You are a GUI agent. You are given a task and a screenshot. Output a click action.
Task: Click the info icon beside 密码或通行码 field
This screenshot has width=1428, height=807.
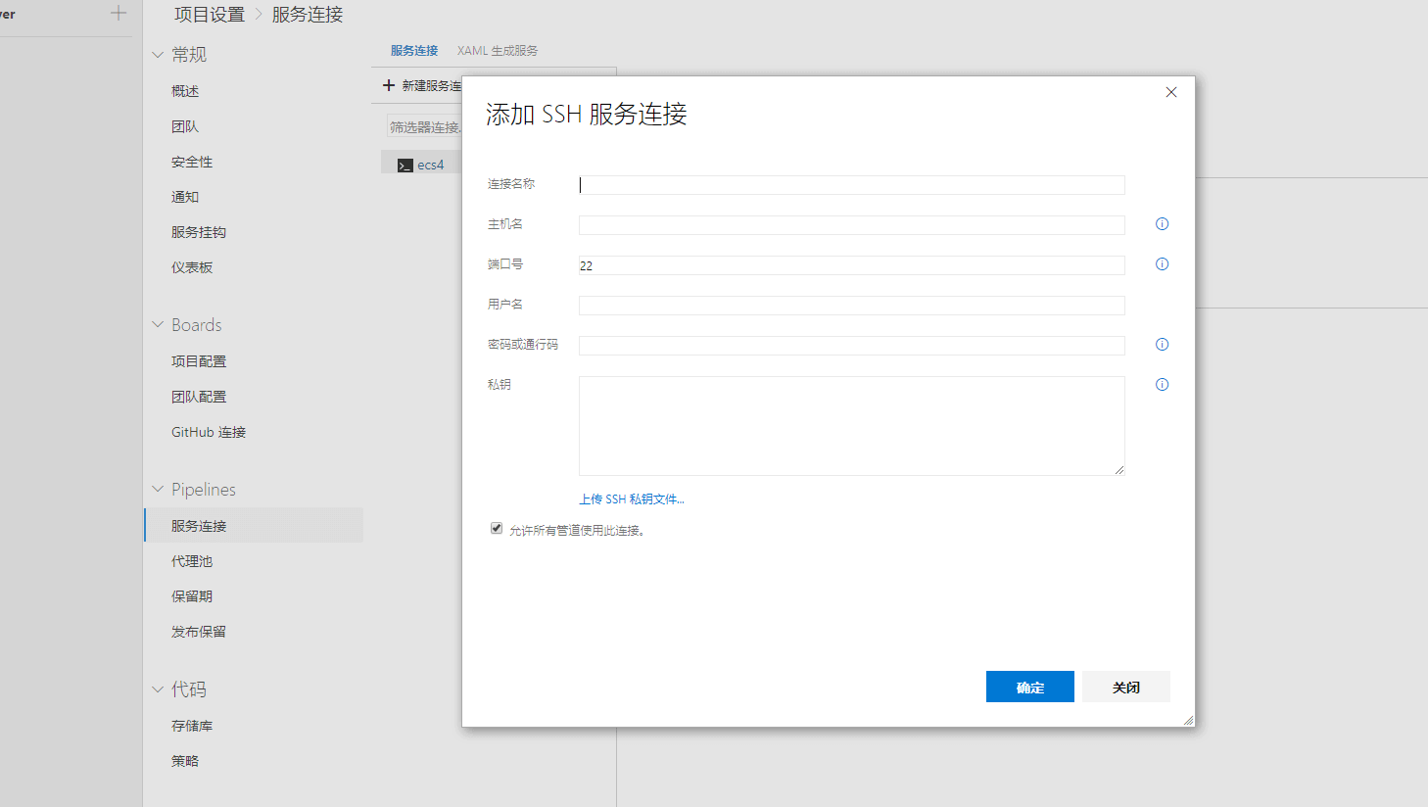[1162, 345]
